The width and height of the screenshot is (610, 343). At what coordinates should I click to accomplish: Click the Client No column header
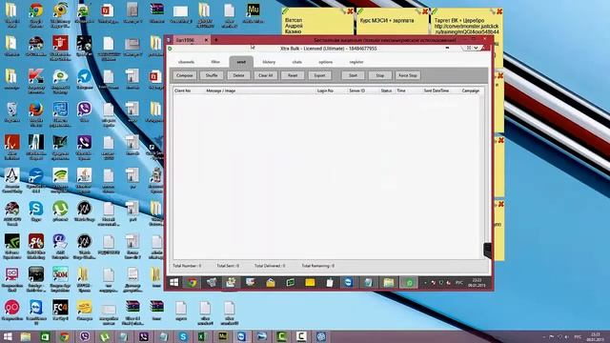point(183,91)
